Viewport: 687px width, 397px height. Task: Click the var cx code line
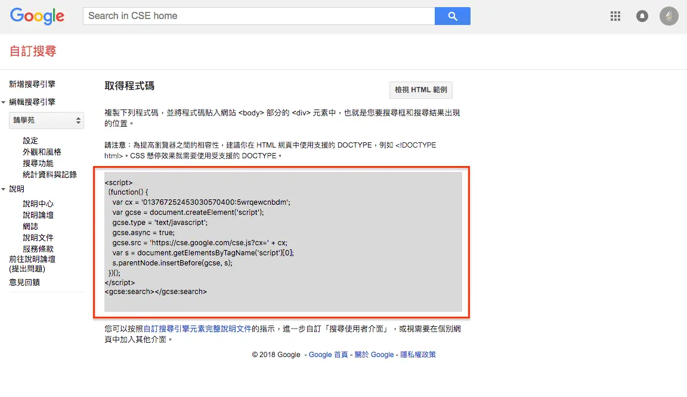coord(201,202)
